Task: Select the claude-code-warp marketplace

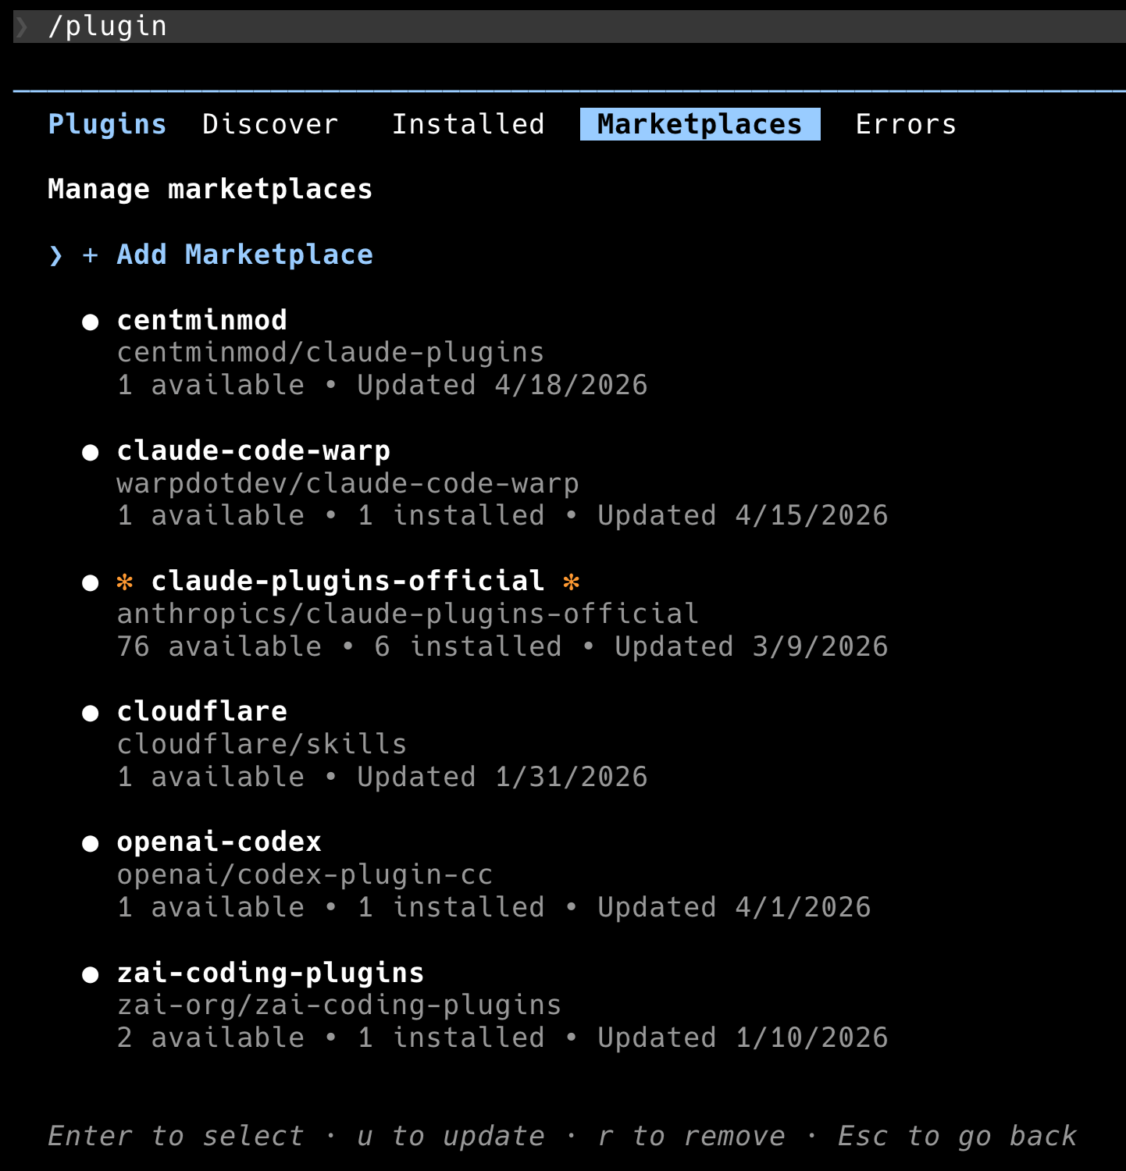Action: click(x=254, y=450)
